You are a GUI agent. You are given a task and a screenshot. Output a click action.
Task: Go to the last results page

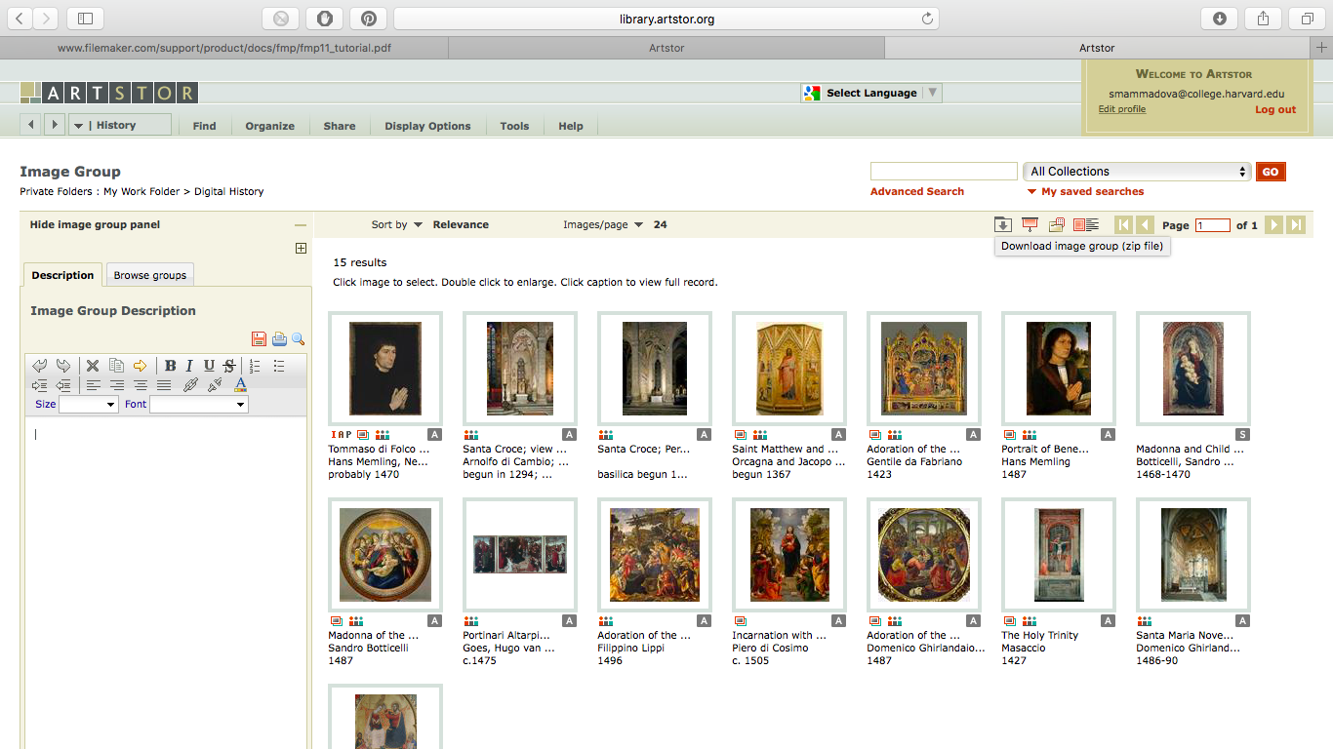point(1296,224)
